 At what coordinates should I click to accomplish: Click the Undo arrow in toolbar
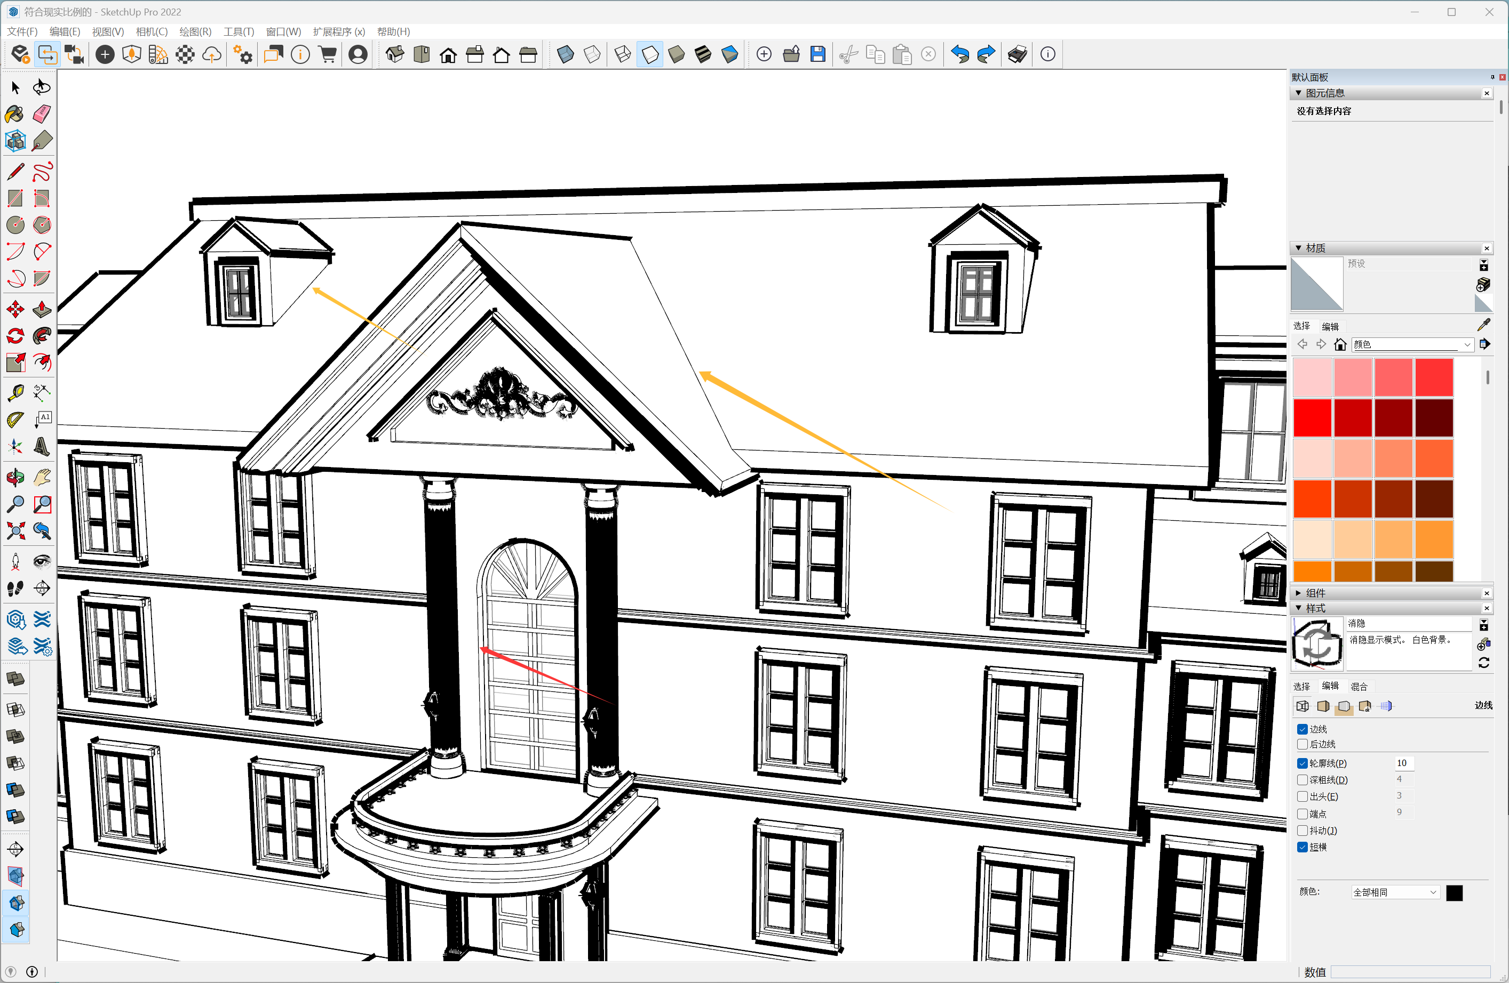coord(959,54)
